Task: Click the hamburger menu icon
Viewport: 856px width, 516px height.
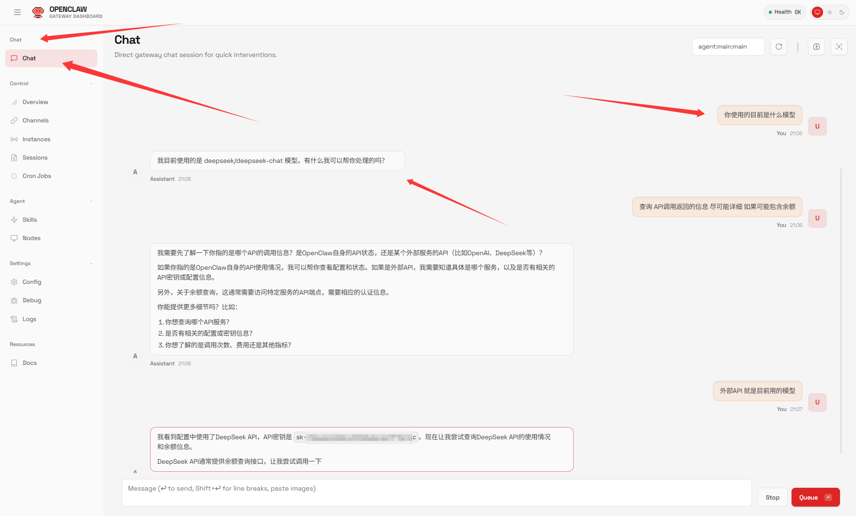Action: (x=17, y=12)
